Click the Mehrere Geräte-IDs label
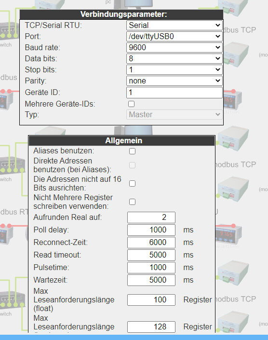 coord(60,104)
